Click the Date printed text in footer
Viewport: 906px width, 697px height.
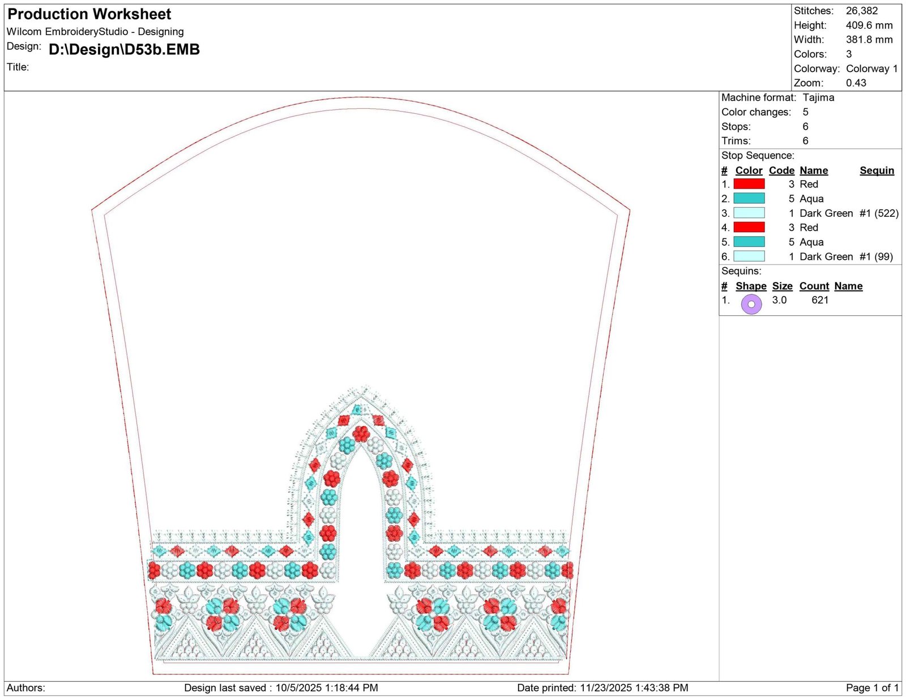coord(602,688)
